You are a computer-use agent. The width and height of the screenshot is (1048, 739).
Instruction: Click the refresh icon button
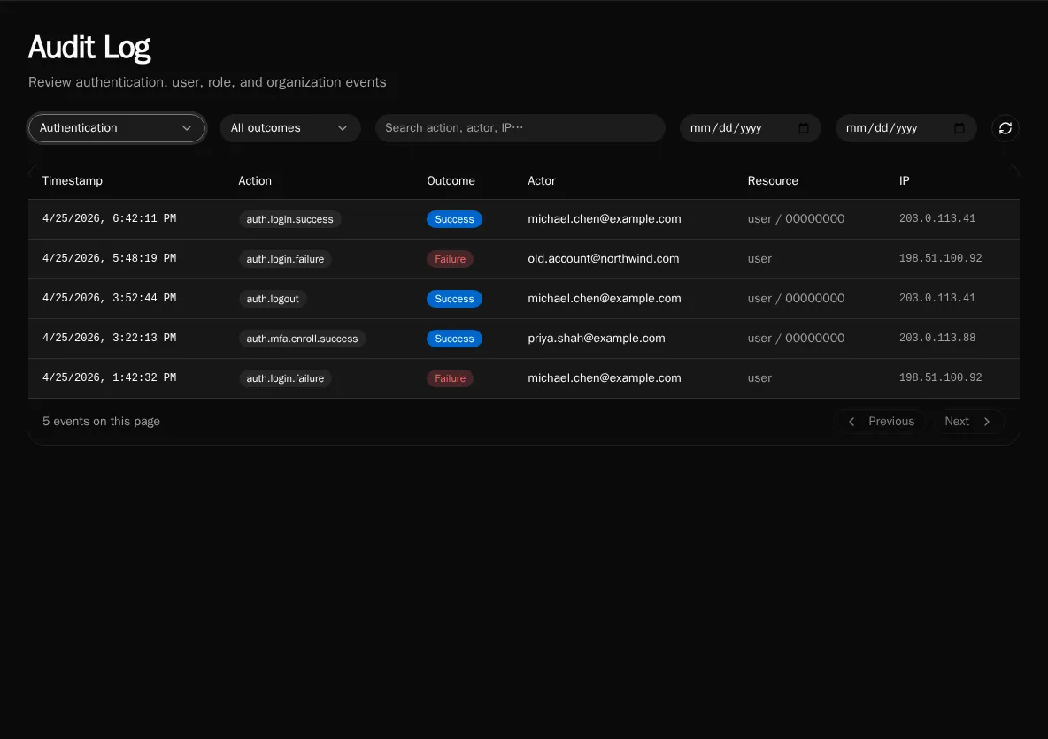pos(1005,128)
